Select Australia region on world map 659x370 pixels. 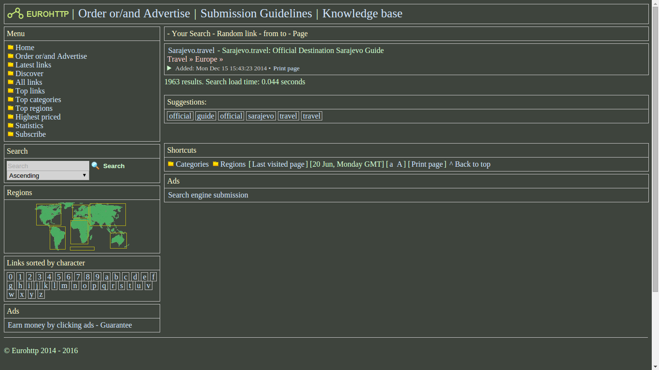pos(118,240)
